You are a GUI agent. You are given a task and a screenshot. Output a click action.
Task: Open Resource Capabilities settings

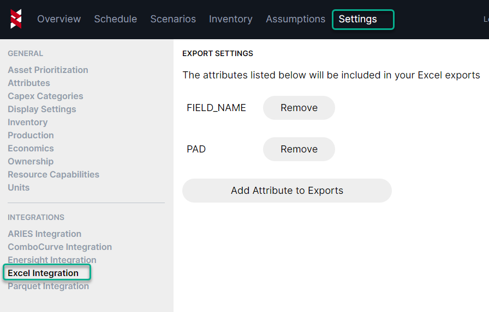coord(53,174)
